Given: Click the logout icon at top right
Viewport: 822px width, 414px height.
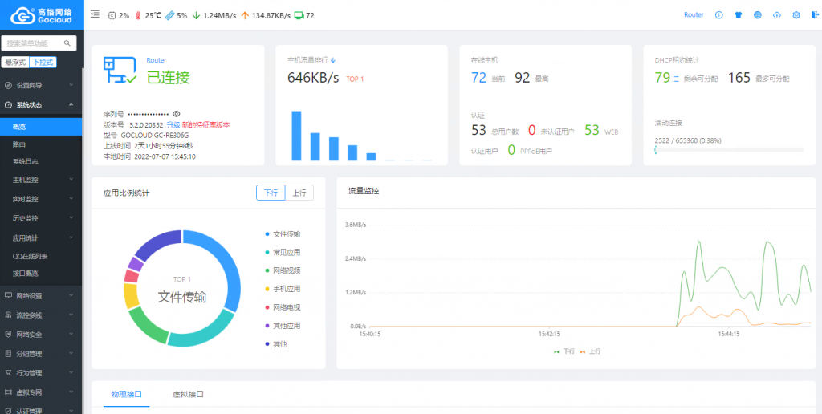Looking at the screenshot, I should 815,15.
